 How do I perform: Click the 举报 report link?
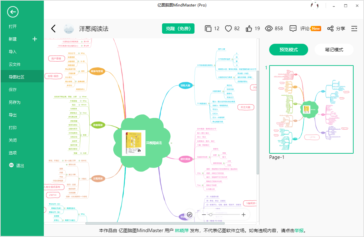pos(299,231)
